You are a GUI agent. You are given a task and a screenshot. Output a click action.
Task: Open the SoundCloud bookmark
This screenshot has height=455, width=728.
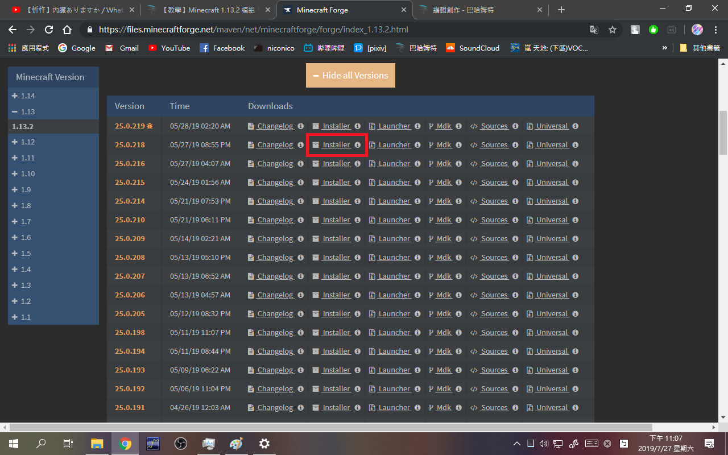473,48
